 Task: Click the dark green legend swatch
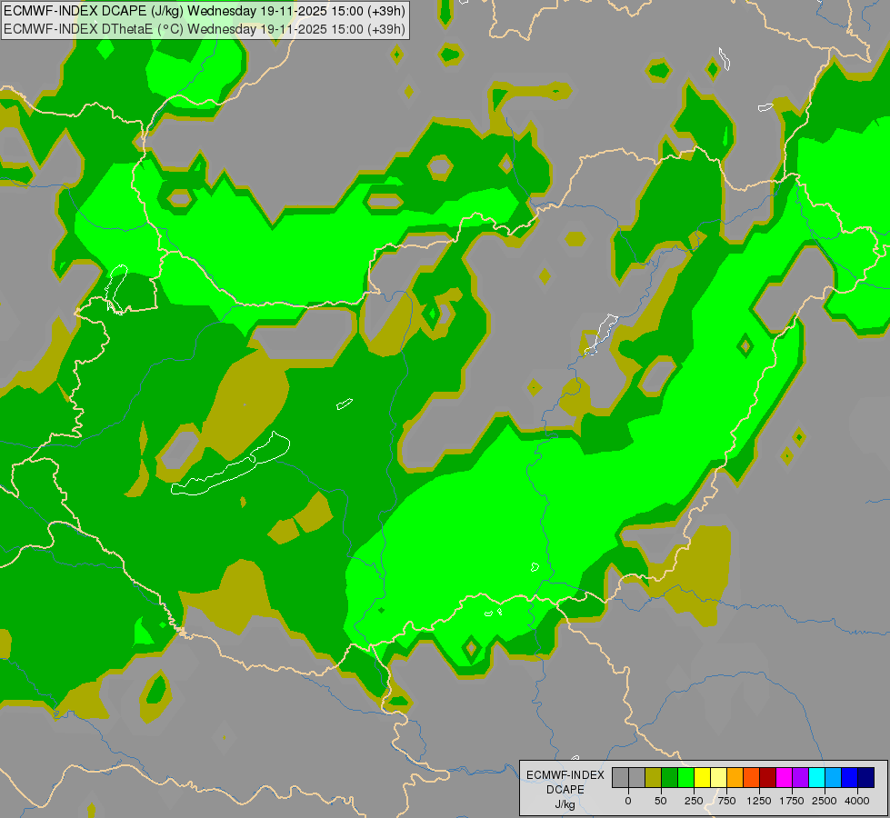pyautogui.click(x=669, y=777)
